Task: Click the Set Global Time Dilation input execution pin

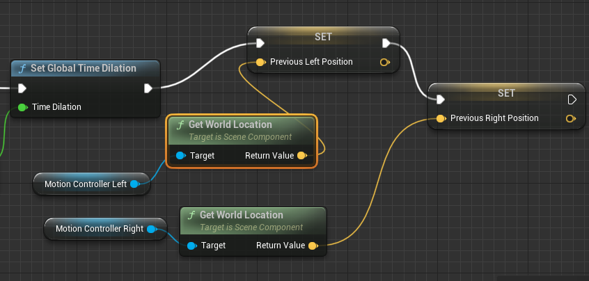Action: click(22, 88)
